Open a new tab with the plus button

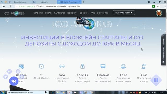83,2
